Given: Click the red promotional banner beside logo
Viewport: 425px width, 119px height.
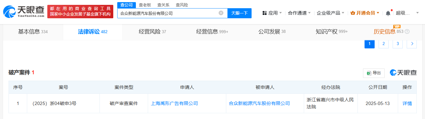Looking at the screenshot, I should (80, 12).
